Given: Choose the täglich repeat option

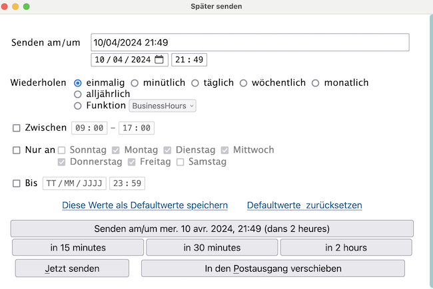Looking at the screenshot, I should click(x=195, y=83).
